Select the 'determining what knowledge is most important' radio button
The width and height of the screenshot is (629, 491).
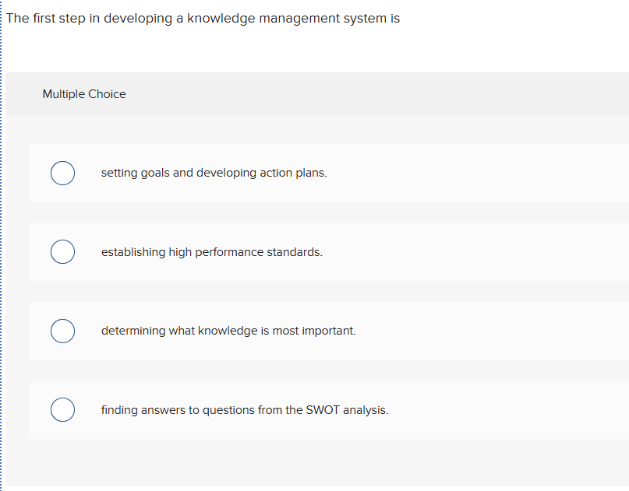(62, 331)
